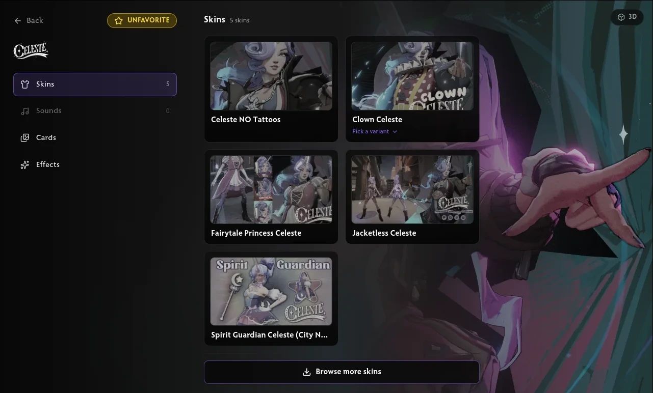Click the 'Skins' page heading
Image resolution: width=653 pixels, height=393 pixels.
click(x=215, y=19)
